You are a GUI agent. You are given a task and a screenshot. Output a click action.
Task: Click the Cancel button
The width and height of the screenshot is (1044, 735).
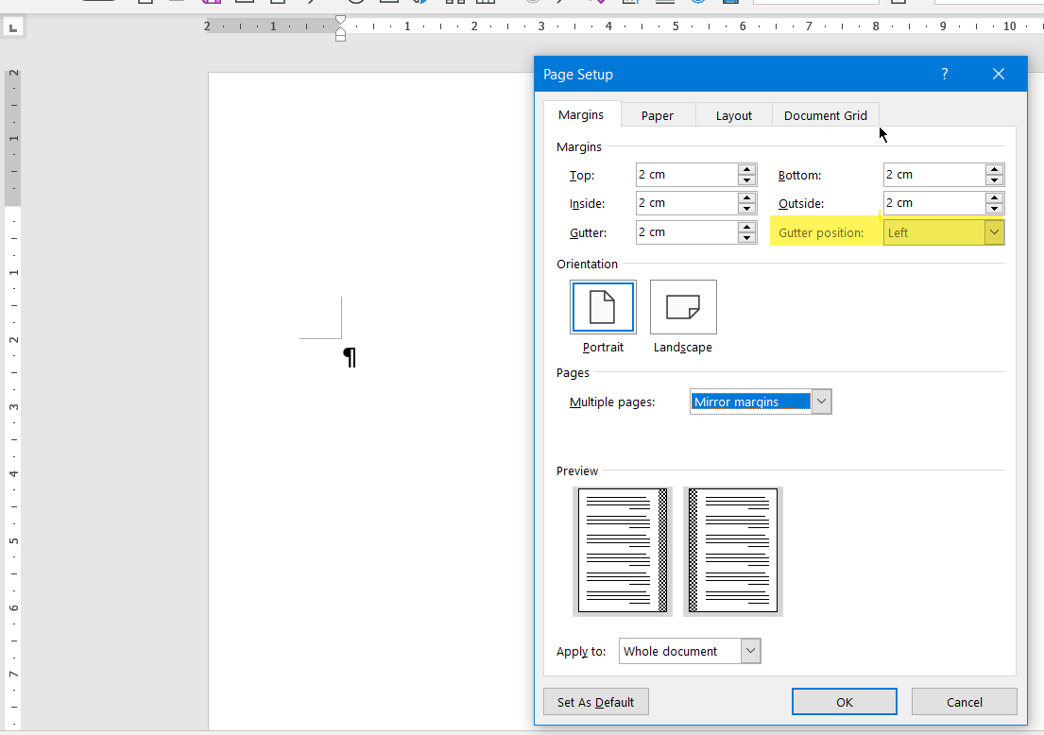(x=964, y=702)
